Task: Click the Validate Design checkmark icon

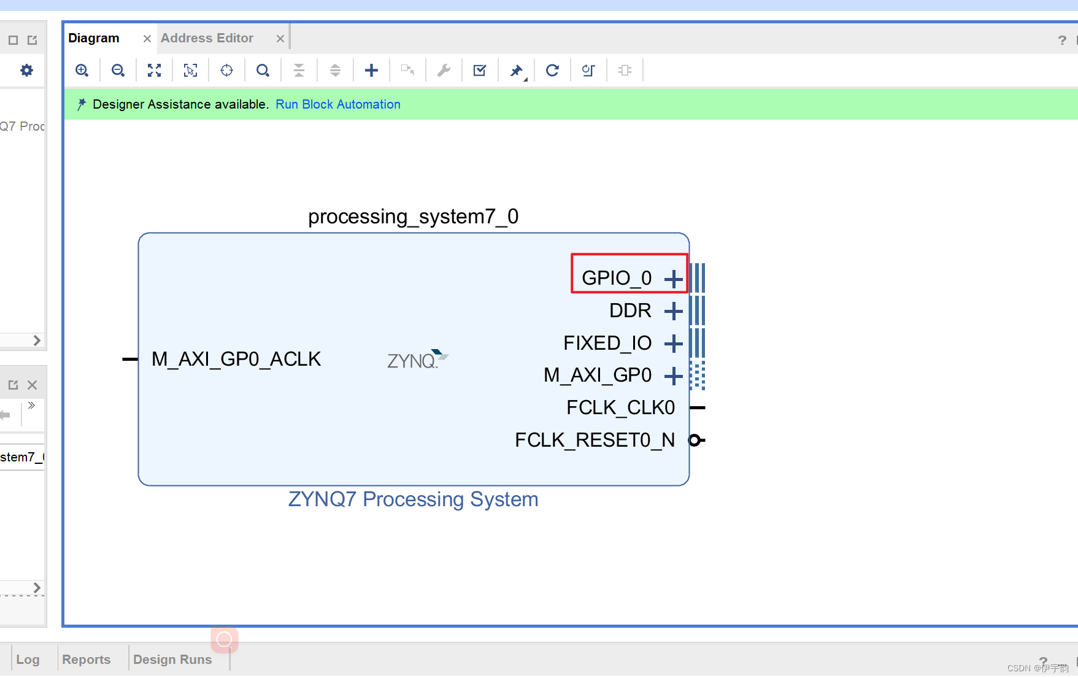Action: 480,71
